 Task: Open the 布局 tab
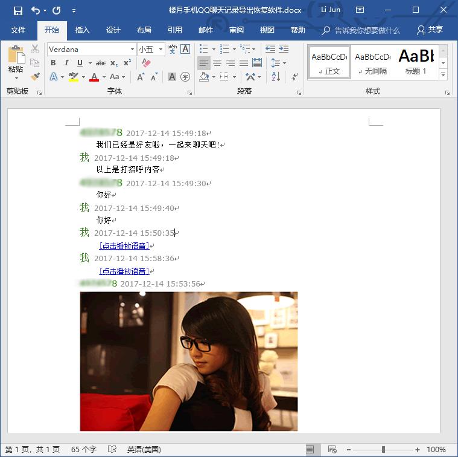point(144,30)
